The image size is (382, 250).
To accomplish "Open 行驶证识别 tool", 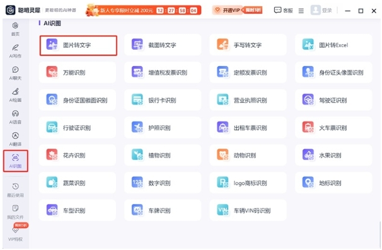I will 78,128.
